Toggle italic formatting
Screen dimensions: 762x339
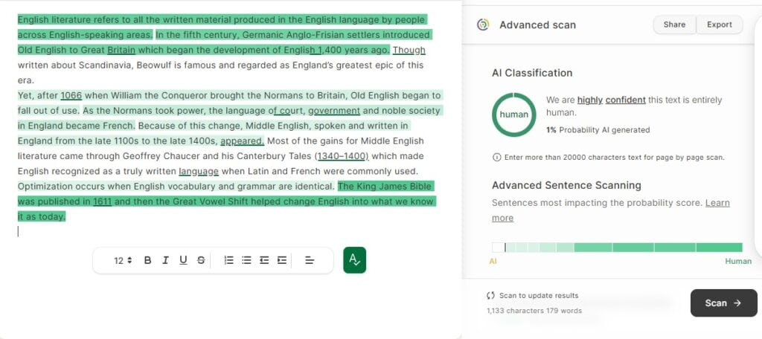[x=165, y=260]
